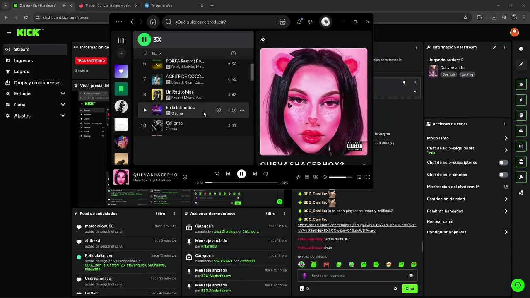Select the Caliente track row
This screenshot has width=530, height=298.
coord(193,125)
